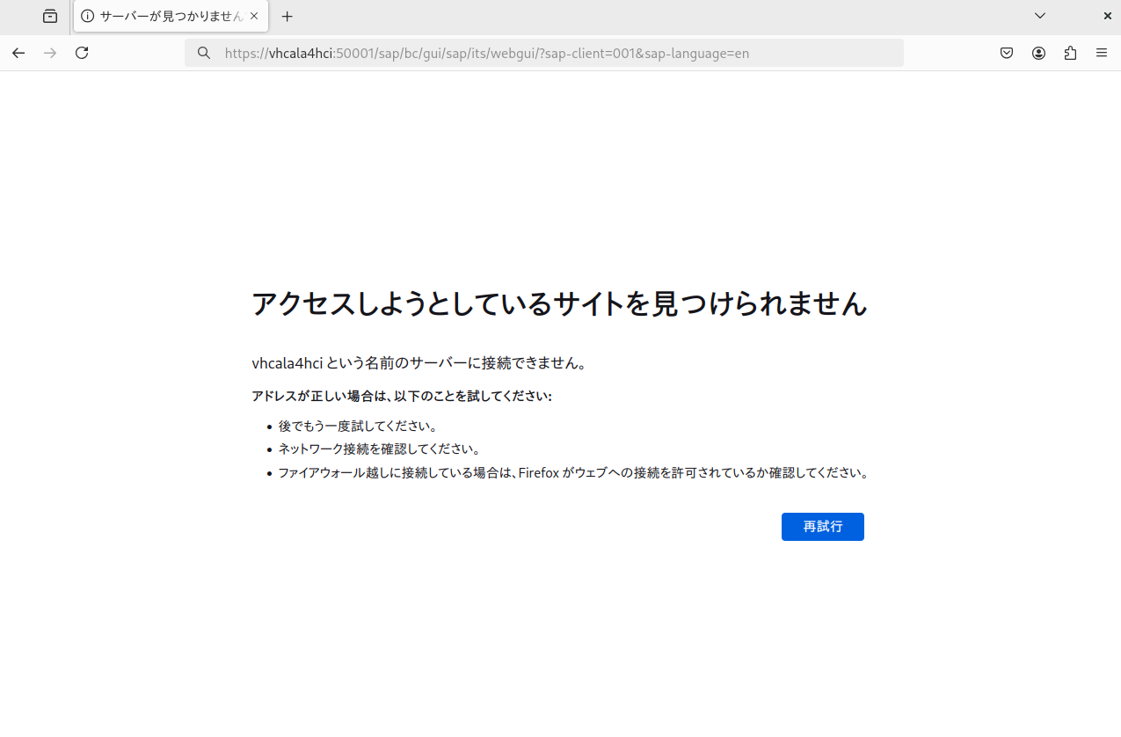Click the blue retry button
Viewport: 1121px width, 737px height.
point(822,526)
